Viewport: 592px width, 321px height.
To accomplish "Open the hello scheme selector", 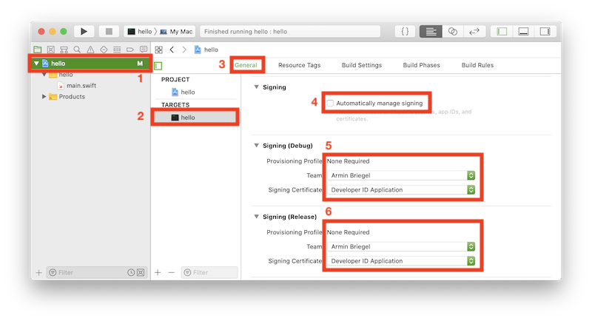I will 140,31.
